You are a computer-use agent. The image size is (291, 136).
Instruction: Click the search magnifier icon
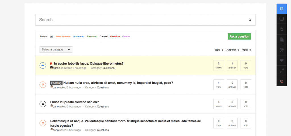click(x=250, y=20)
